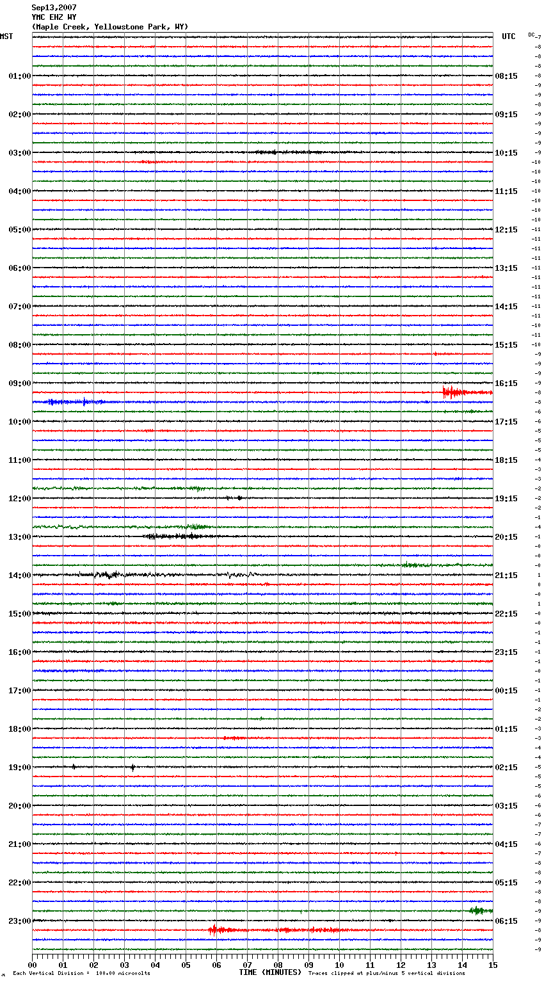This screenshot has width=544, height=982.
Task: Select minute 00 on the time axis
Action: pos(32,965)
